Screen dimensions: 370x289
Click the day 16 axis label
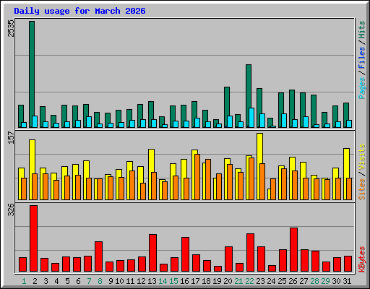(184, 281)
